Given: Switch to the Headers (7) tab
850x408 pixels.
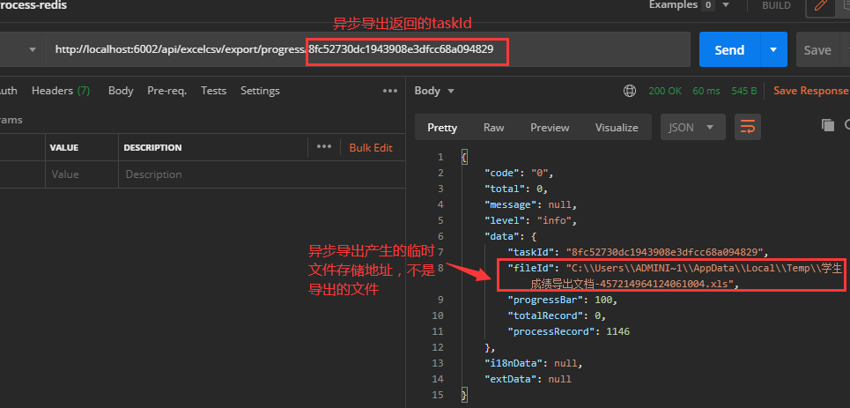Looking at the screenshot, I should click(x=60, y=91).
